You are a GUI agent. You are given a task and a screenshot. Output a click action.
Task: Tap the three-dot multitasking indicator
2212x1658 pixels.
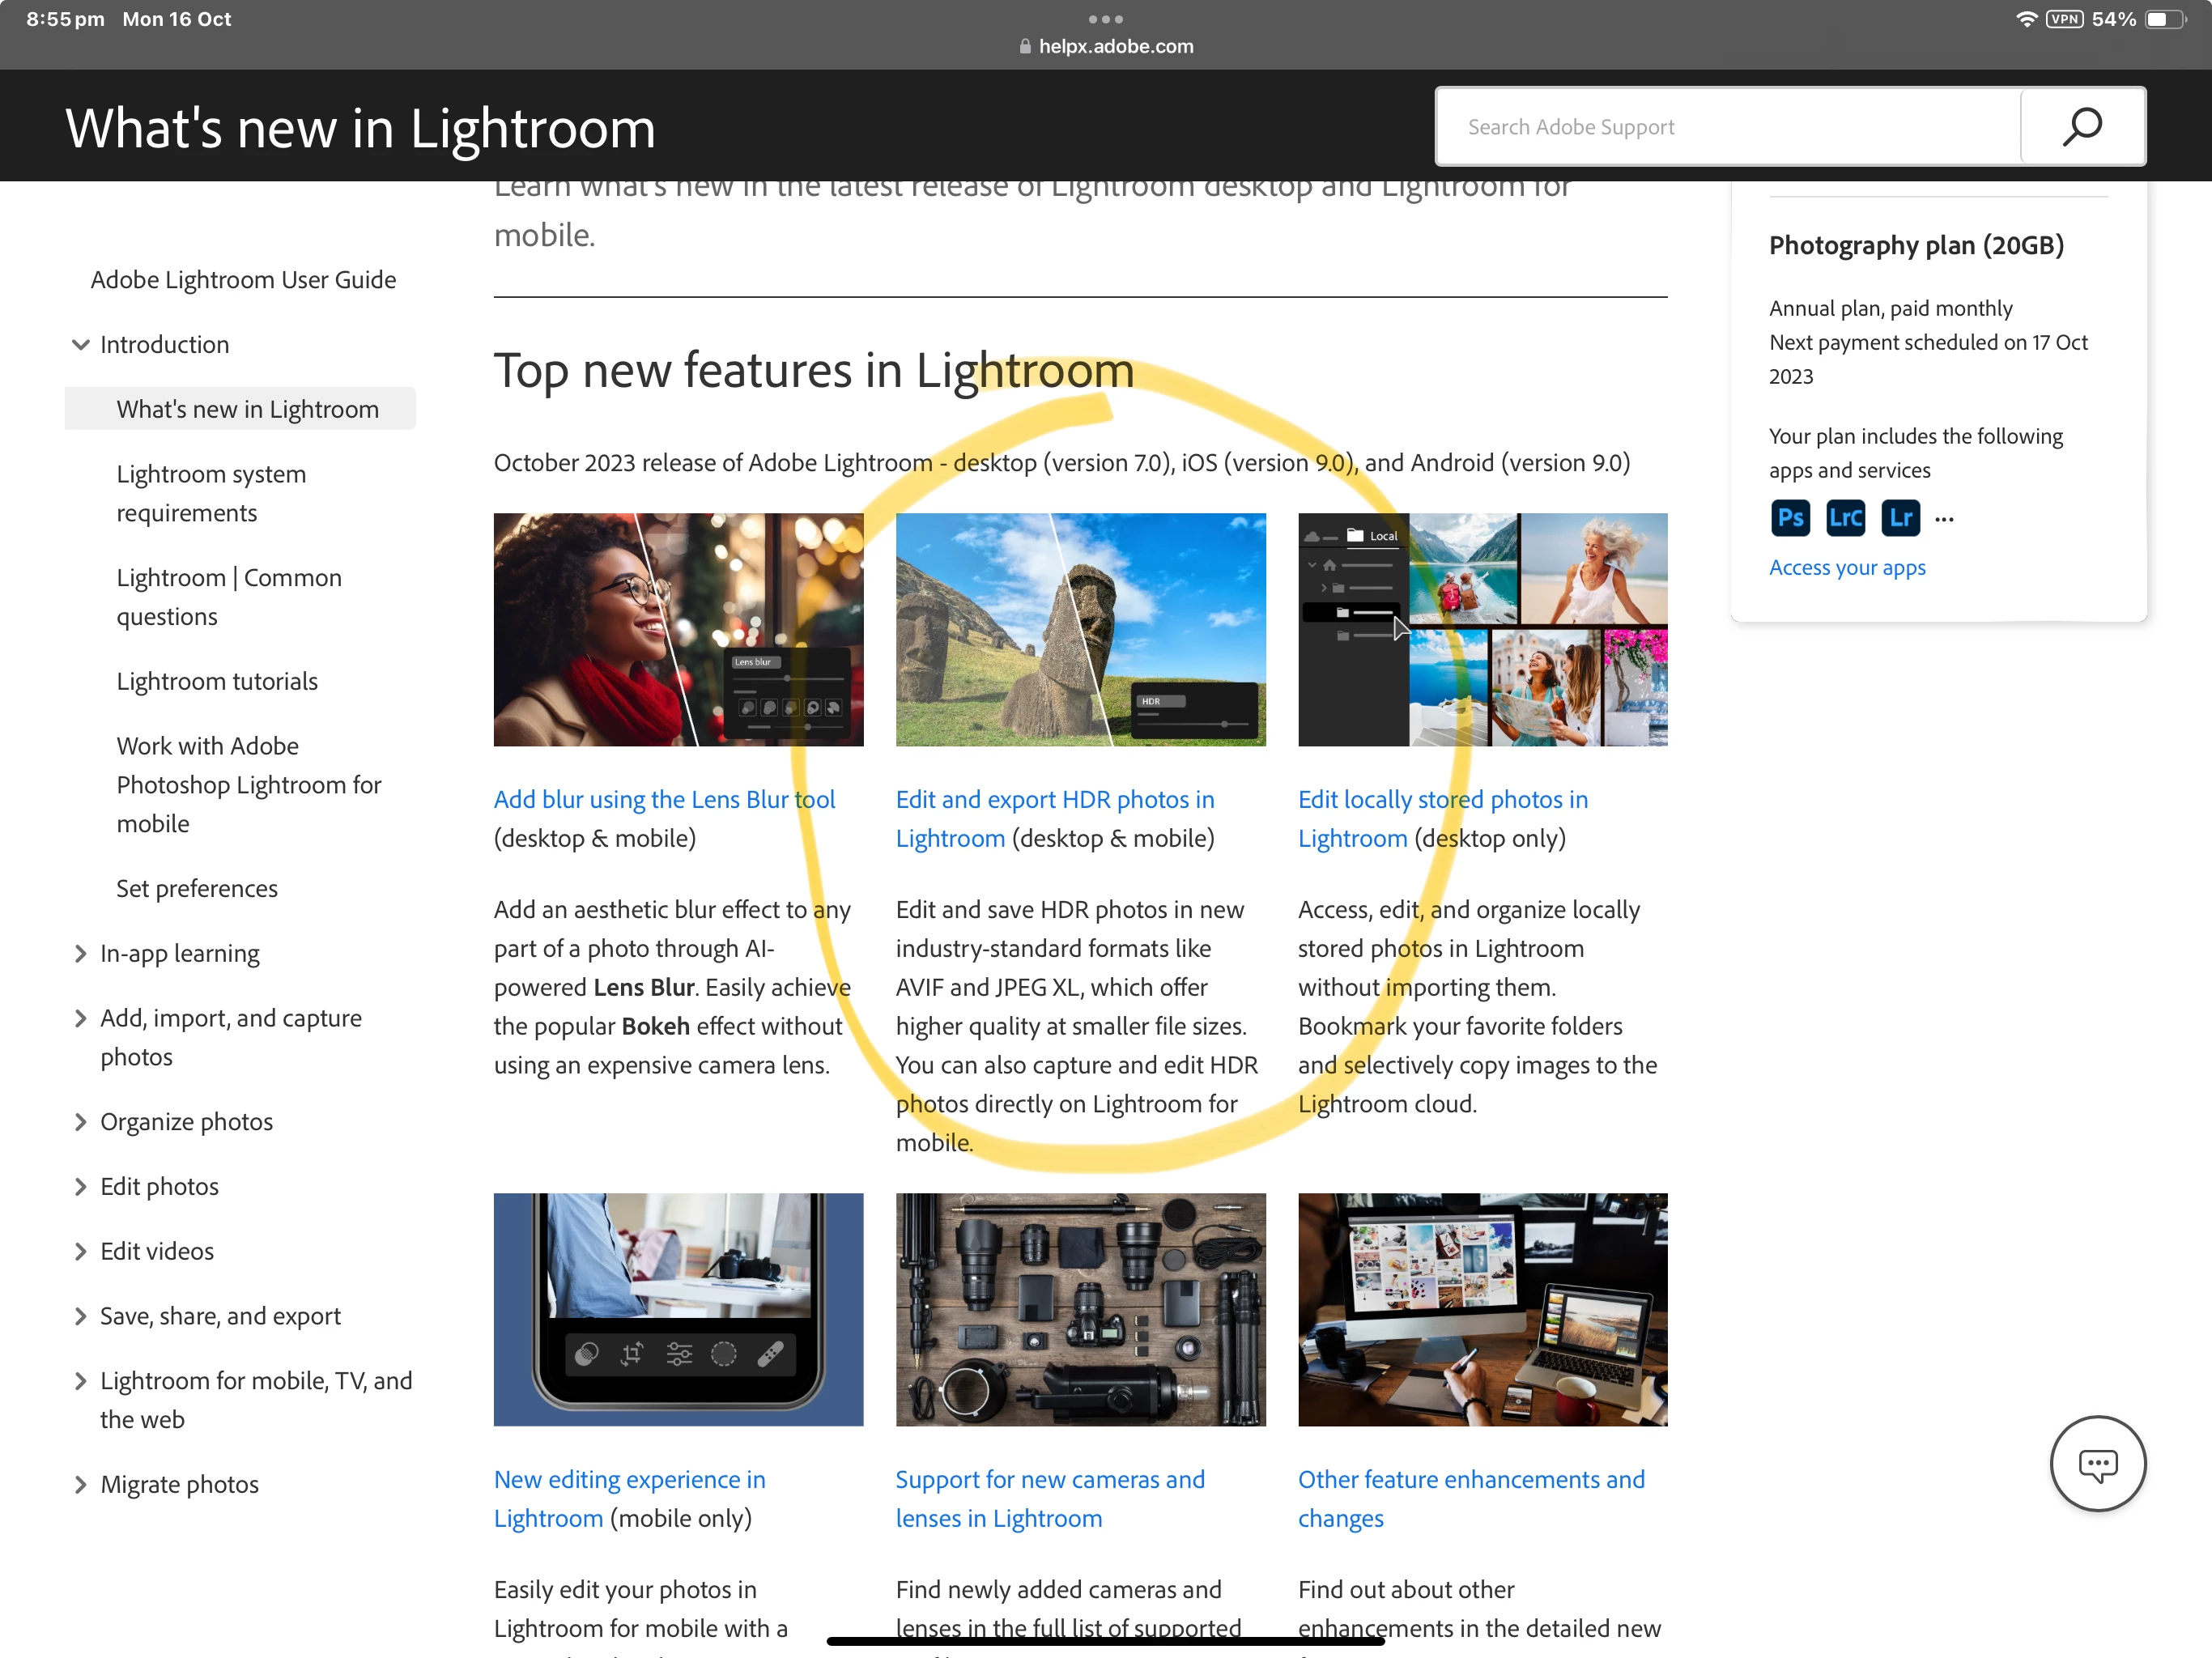click(1105, 19)
